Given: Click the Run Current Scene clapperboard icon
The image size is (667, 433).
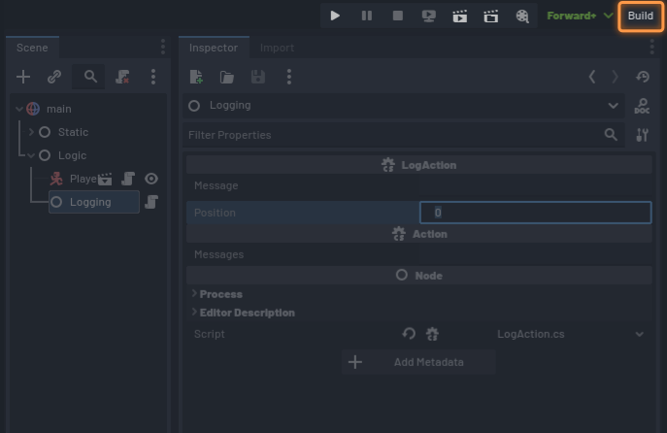Looking at the screenshot, I should pyautogui.click(x=459, y=16).
